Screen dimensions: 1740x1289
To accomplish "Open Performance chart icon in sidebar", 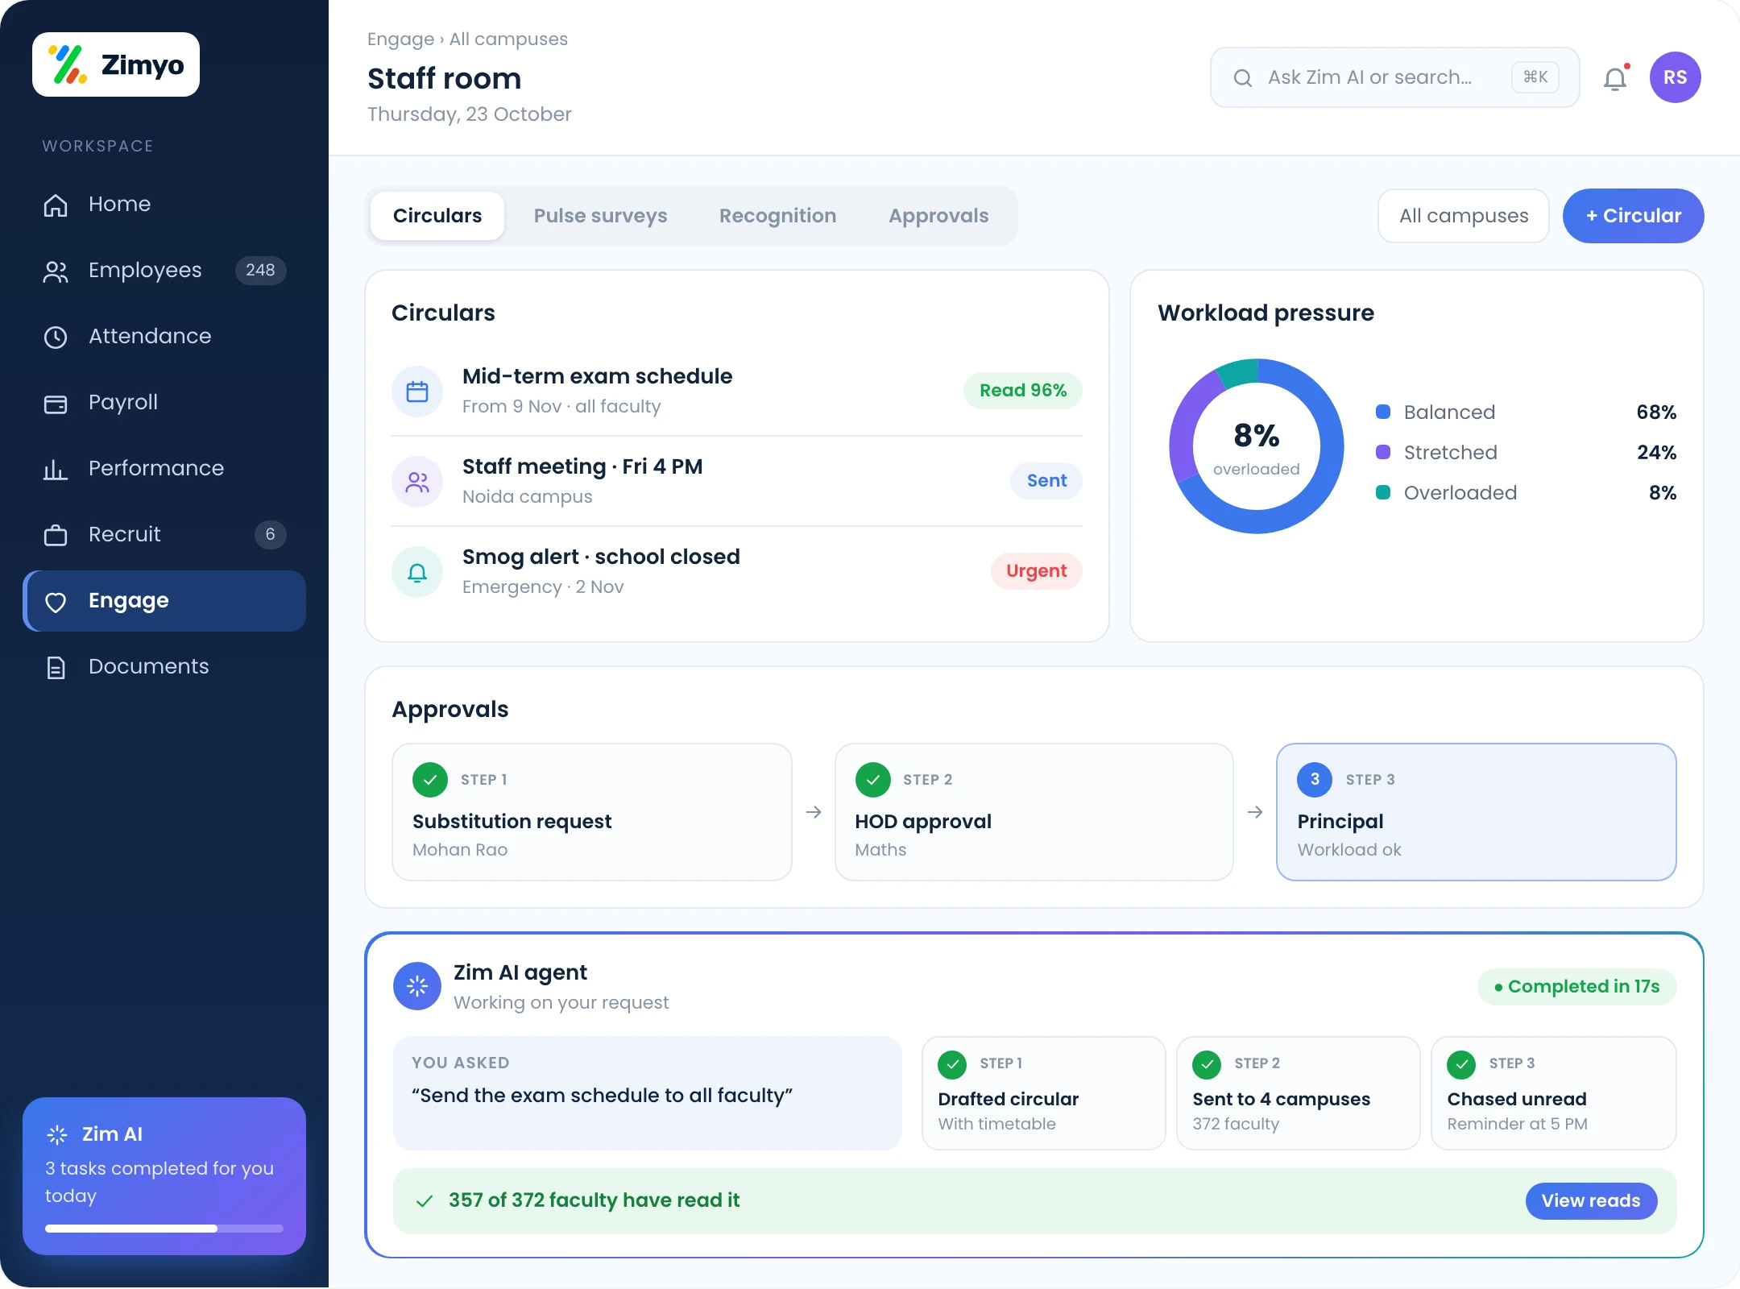I will pos(56,469).
